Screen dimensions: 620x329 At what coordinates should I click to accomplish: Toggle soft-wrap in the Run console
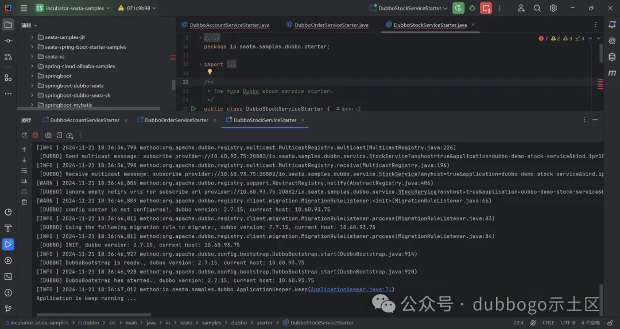coord(24,170)
